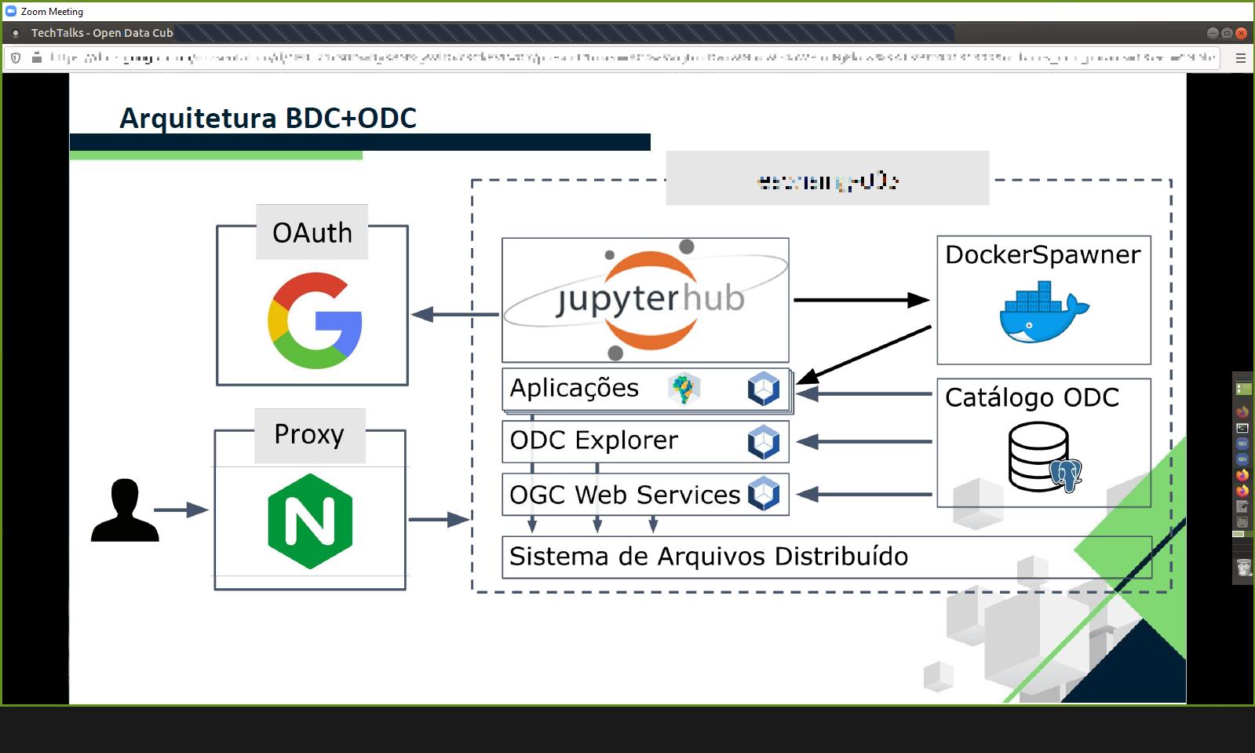Screen dimensions: 1255x753
Task: Click 'Sistema de Arquivos Distribuído' box
Action: (x=827, y=557)
